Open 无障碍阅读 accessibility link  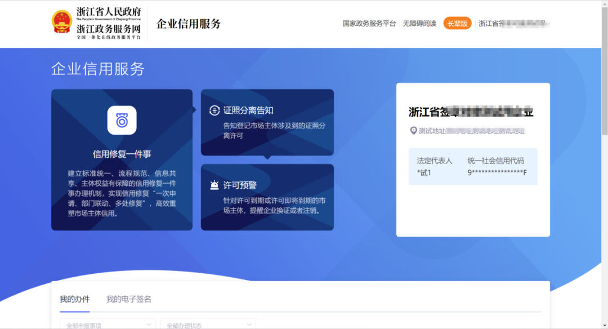click(x=419, y=24)
